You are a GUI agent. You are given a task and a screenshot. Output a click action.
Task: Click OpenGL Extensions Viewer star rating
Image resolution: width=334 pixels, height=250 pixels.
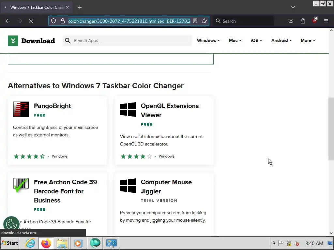[x=136, y=157]
